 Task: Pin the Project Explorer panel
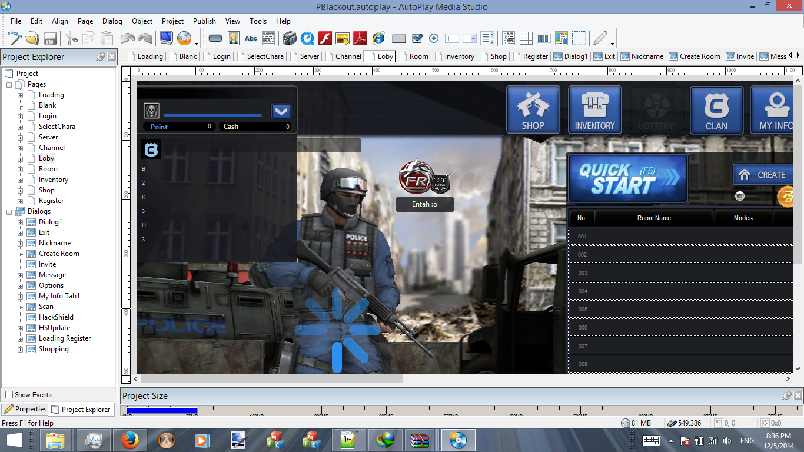click(x=101, y=56)
